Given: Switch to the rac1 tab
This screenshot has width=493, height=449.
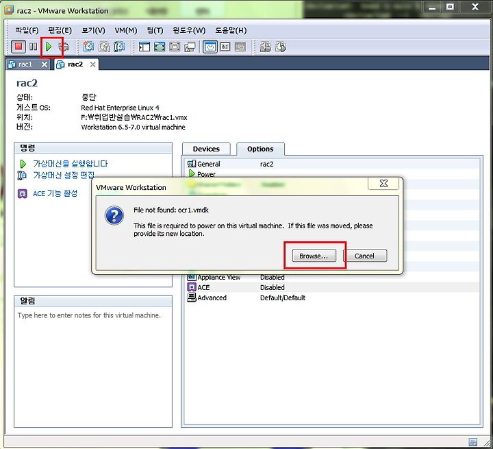Looking at the screenshot, I should pos(25,64).
